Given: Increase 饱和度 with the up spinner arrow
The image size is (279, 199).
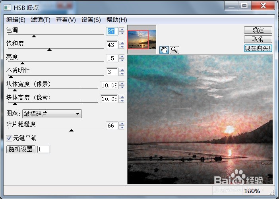Looking at the screenshot, I should pos(122,43).
